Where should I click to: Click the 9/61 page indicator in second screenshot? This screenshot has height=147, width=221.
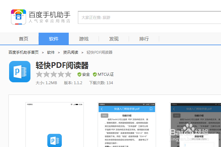point(105,116)
